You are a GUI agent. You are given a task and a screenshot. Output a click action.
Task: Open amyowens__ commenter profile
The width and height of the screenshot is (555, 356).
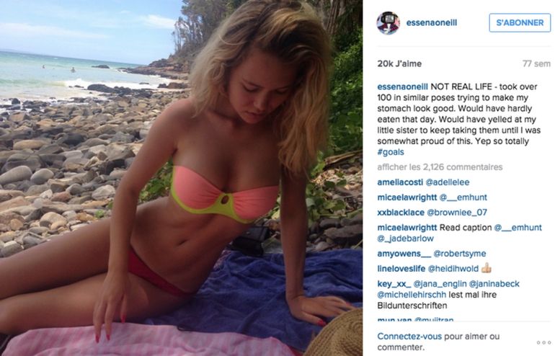point(404,254)
